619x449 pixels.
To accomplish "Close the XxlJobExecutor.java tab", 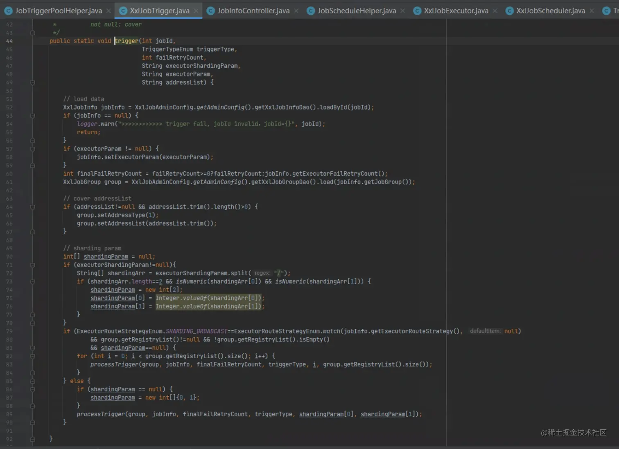I will point(495,11).
